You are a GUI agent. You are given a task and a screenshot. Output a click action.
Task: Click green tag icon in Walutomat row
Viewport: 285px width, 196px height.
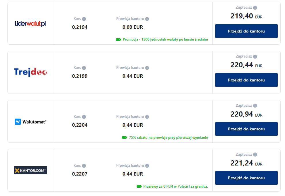[x=124, y=138]
